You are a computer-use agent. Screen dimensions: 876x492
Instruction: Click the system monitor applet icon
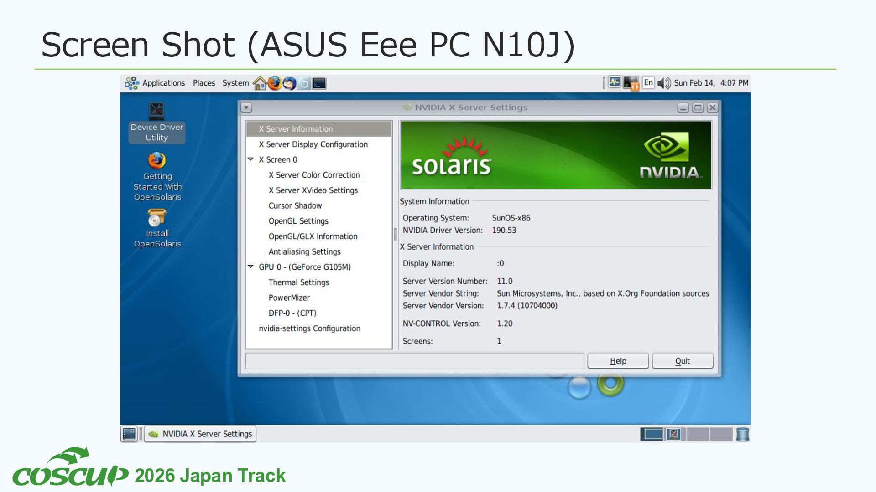(x=615, y=82)
